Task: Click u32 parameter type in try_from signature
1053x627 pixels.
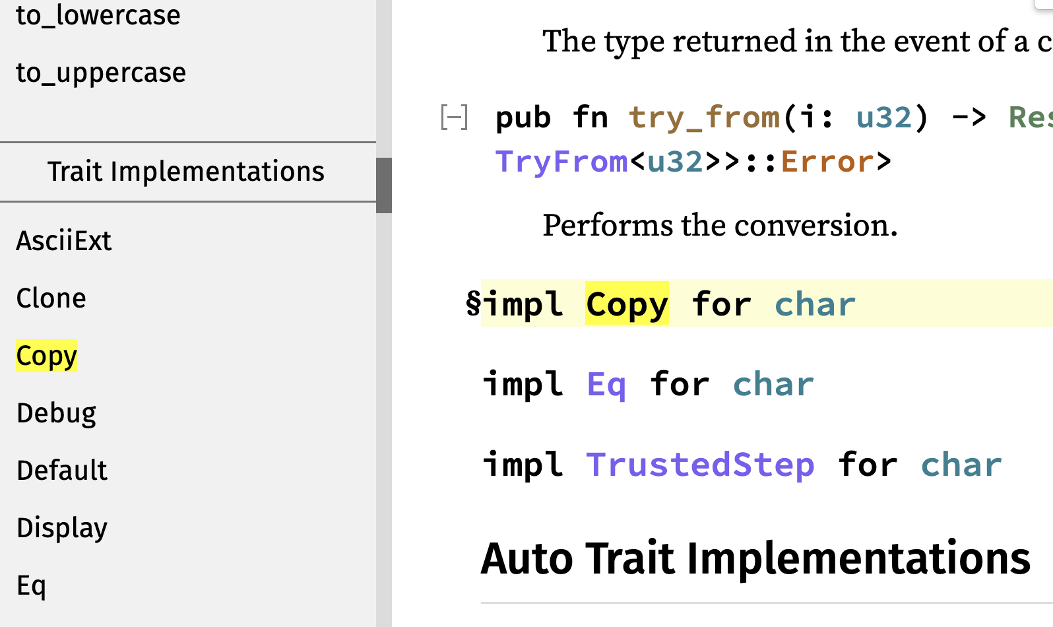Action: pyautogui.click(x=883, y=118)
